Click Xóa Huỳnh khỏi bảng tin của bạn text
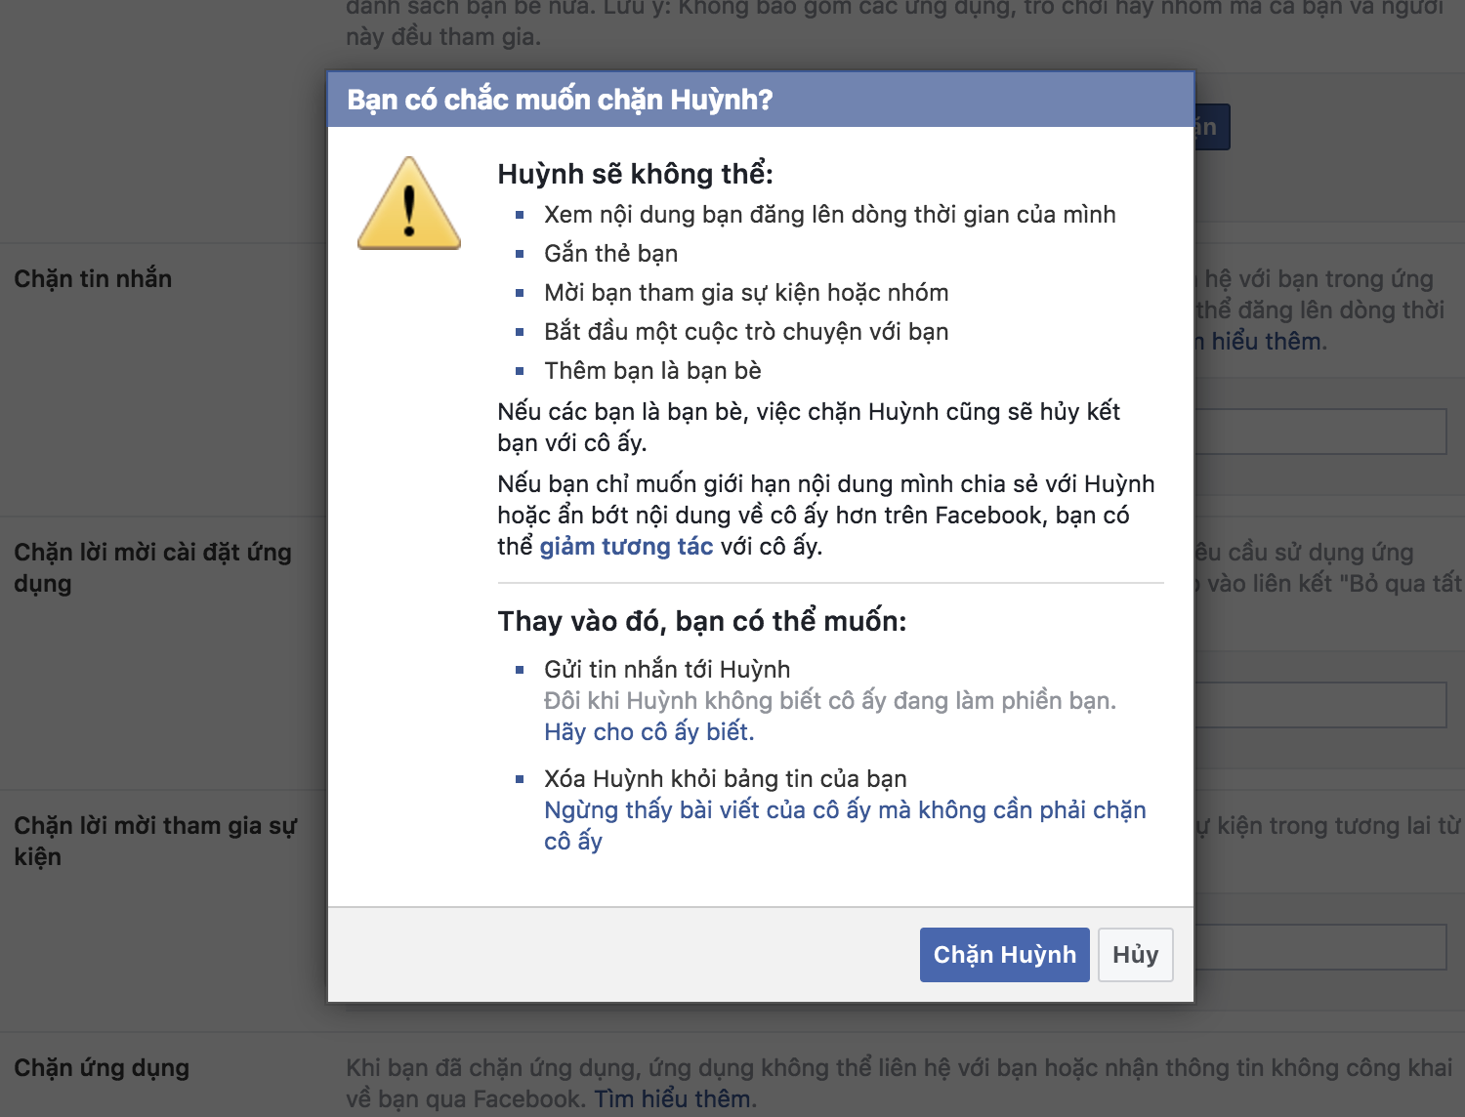Image resolution: width=1465 pixels, height=1117 pixels. pos(725,779)
